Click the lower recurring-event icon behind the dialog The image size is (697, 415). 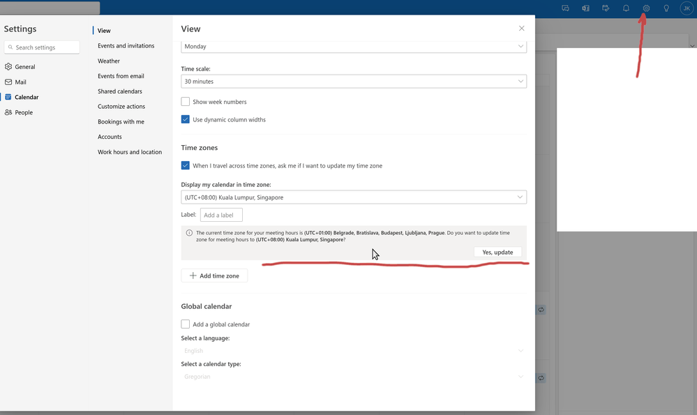point(541,378)
